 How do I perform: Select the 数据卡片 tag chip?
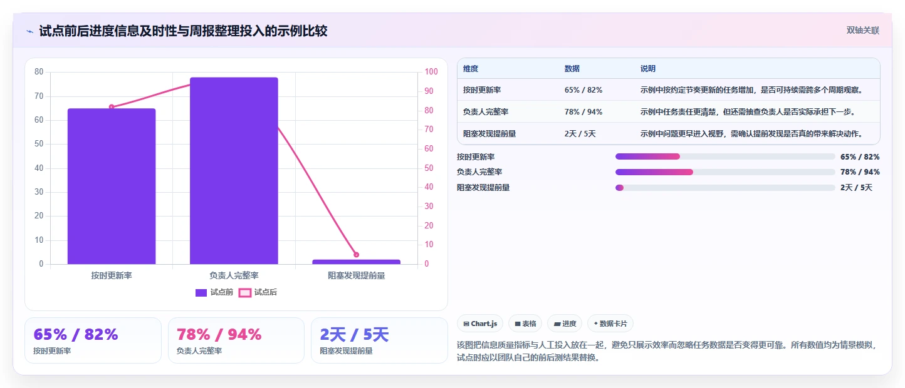[610, 324]
